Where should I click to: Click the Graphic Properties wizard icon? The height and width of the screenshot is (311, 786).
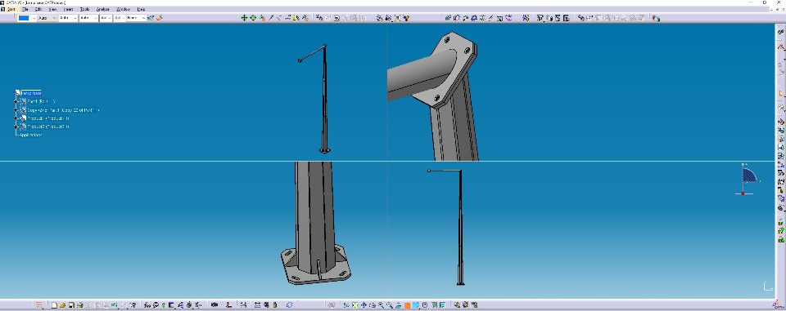[x=151, y=18]
